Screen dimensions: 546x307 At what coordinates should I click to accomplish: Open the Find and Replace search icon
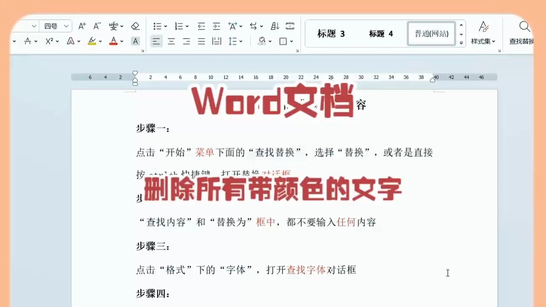(525, 26)
